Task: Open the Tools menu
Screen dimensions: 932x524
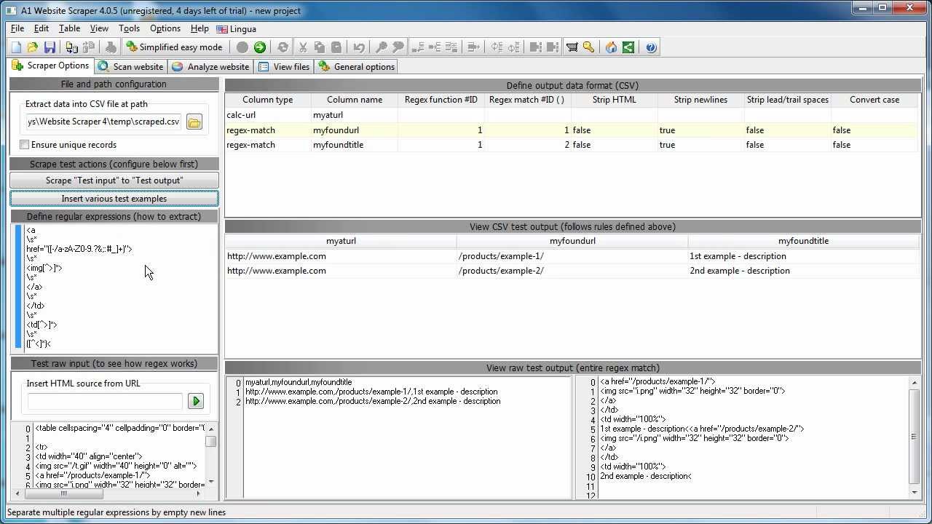Action: 129,28
